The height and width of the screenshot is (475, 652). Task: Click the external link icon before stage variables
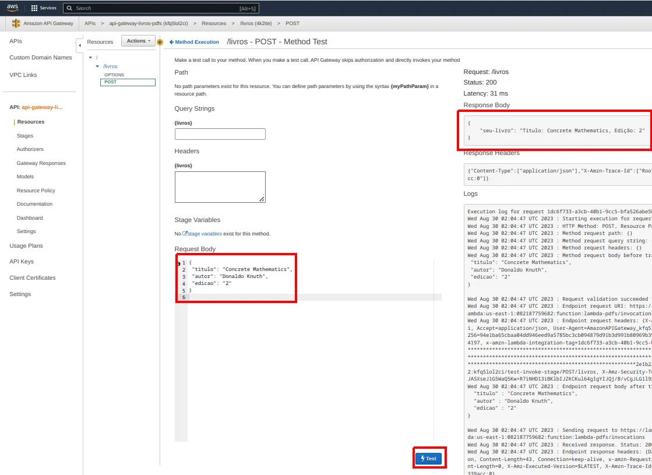[185, 233]
